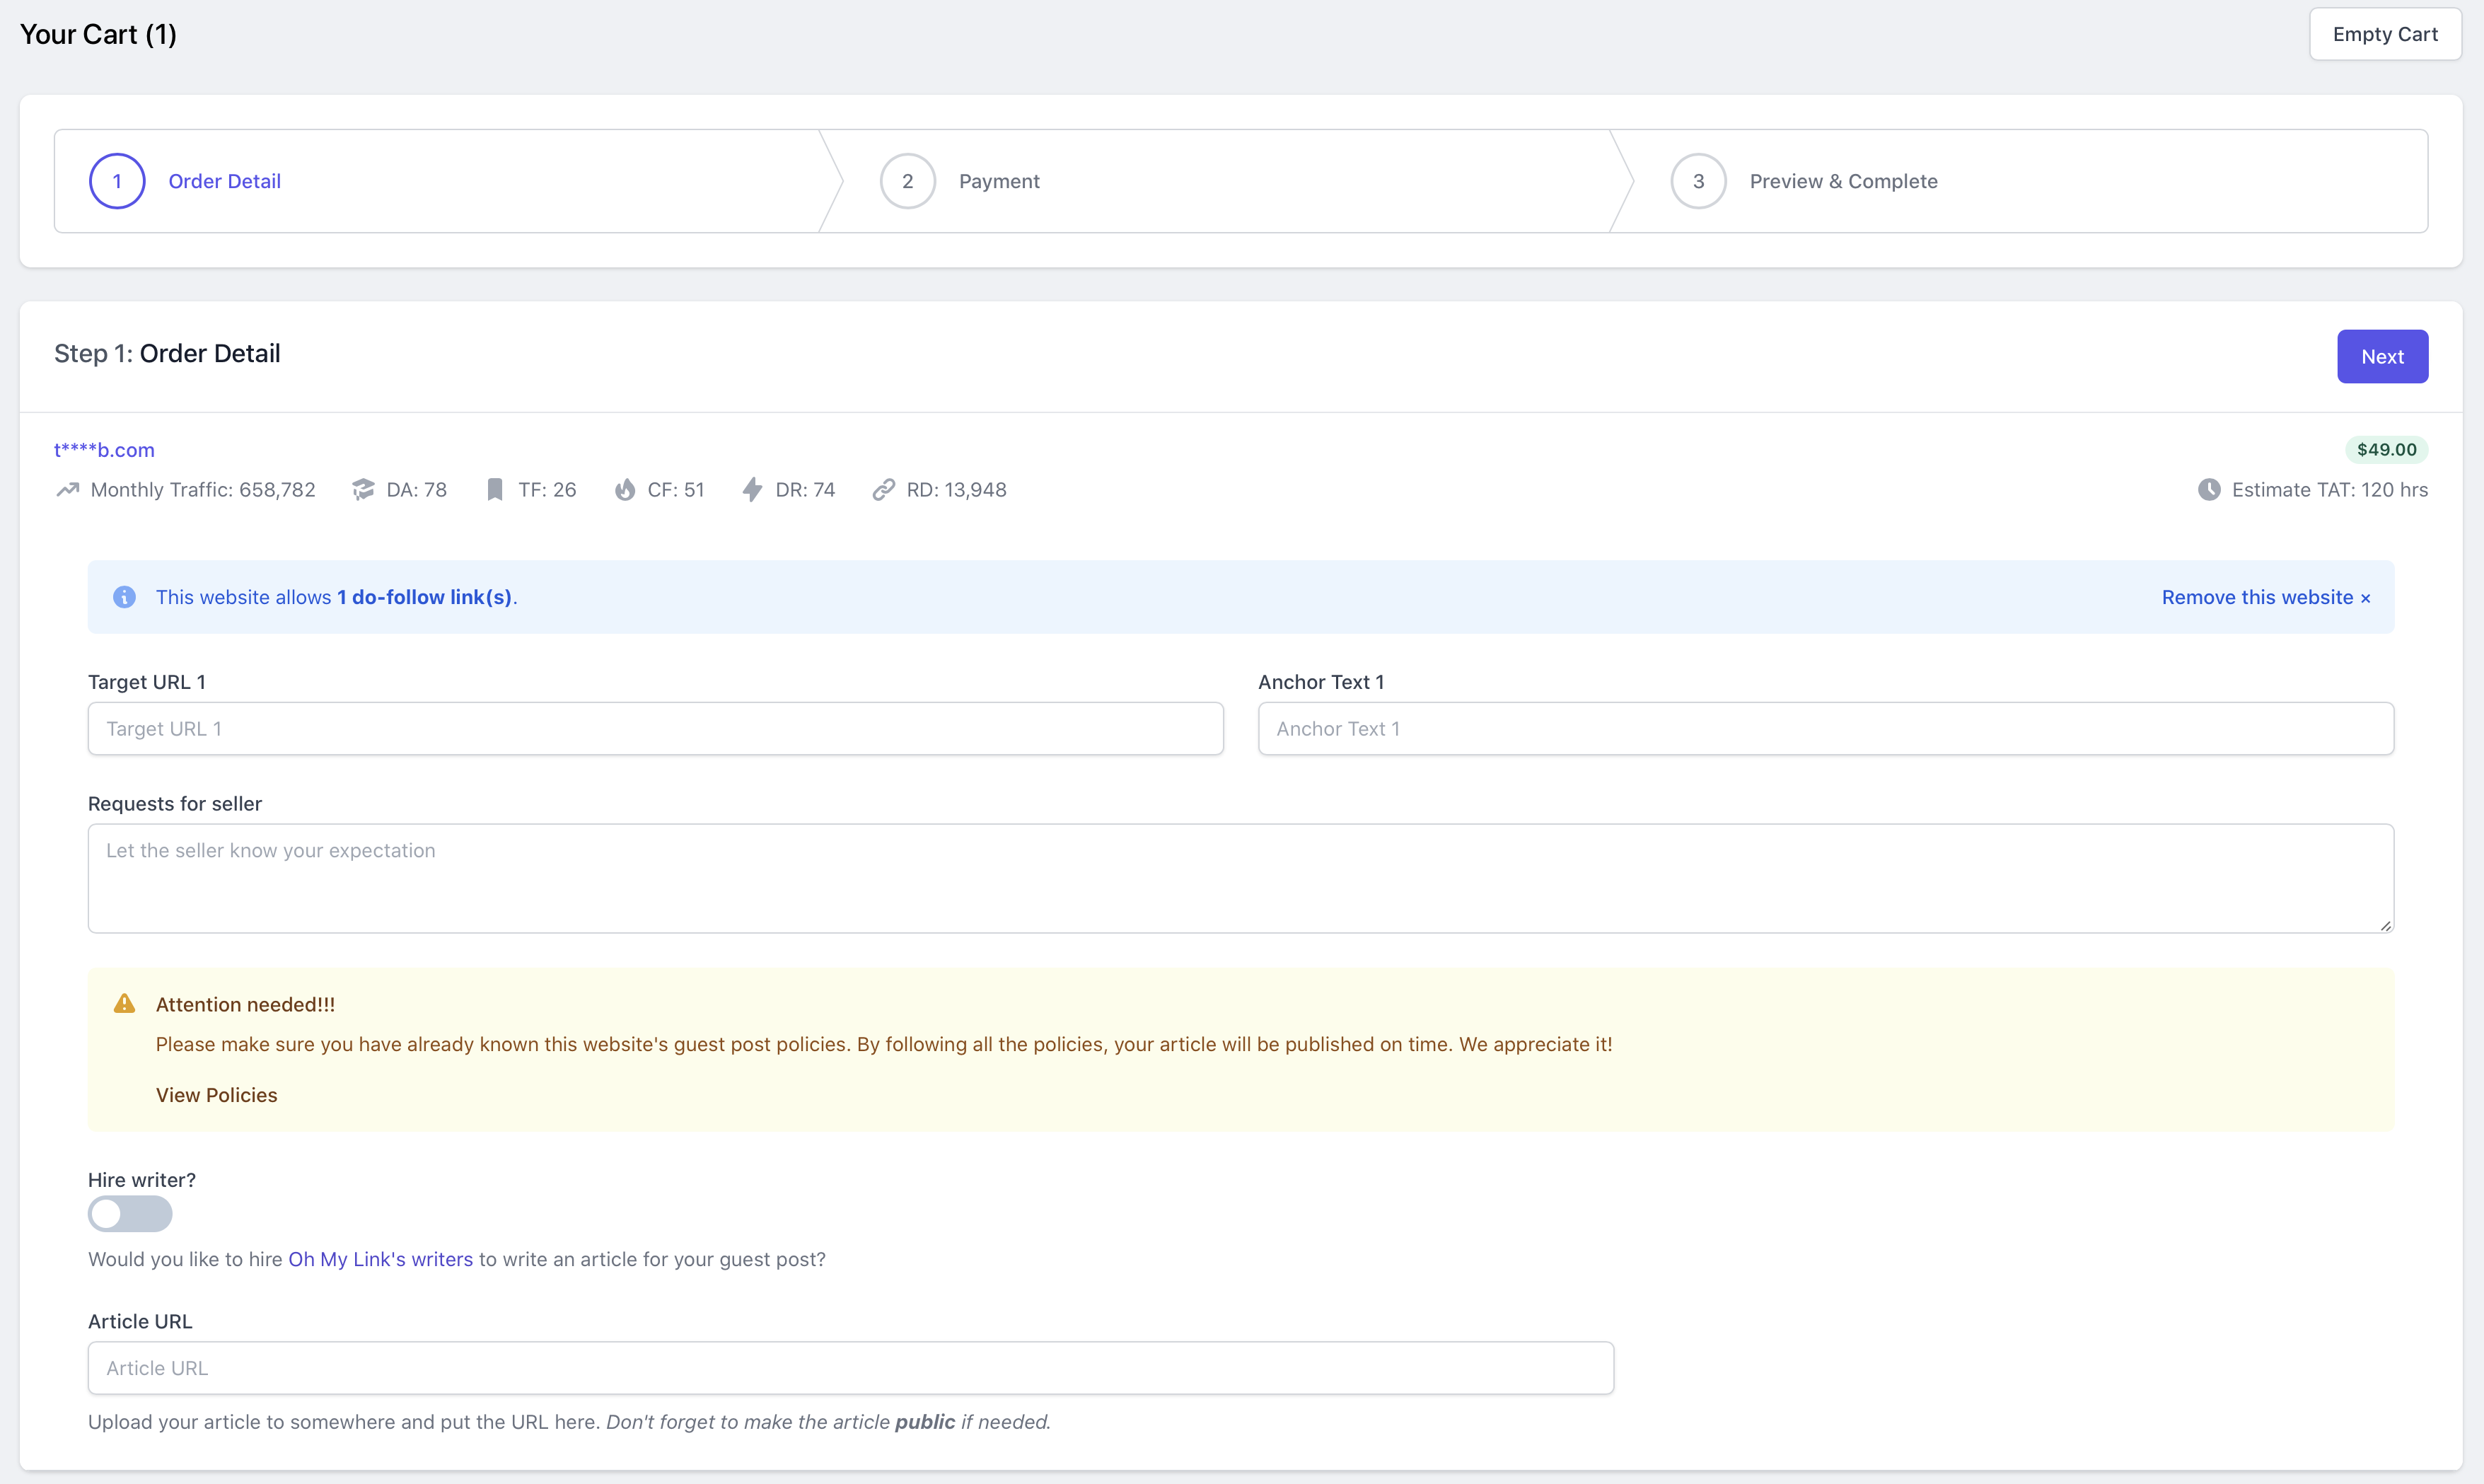Click the Estimate TAT: 120 hrs text
2484x1484 pixels.
pos(2330,490)
